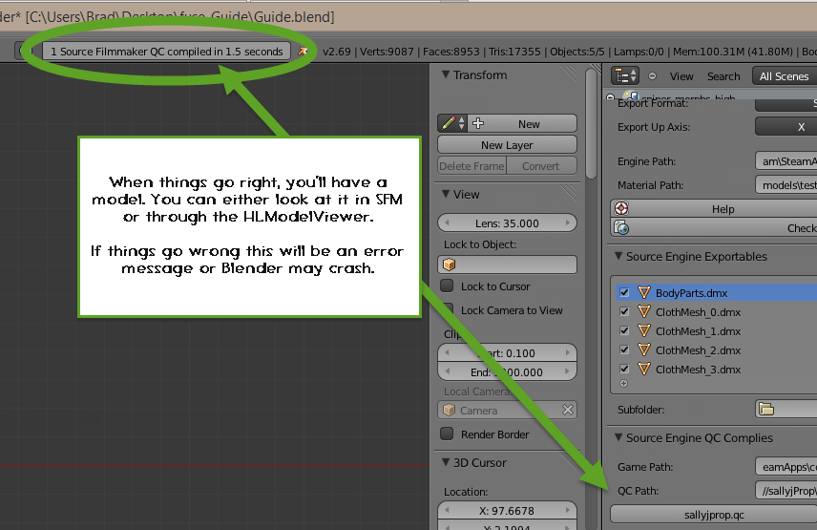Open the grease pencil layer selector arrows
The image size is (817, 530).
(462, 123)
